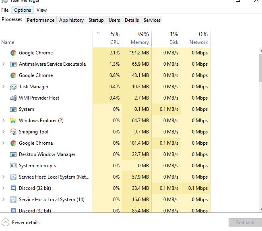
Task: Click the 1.3% CPU value
Action: [115, 64]
